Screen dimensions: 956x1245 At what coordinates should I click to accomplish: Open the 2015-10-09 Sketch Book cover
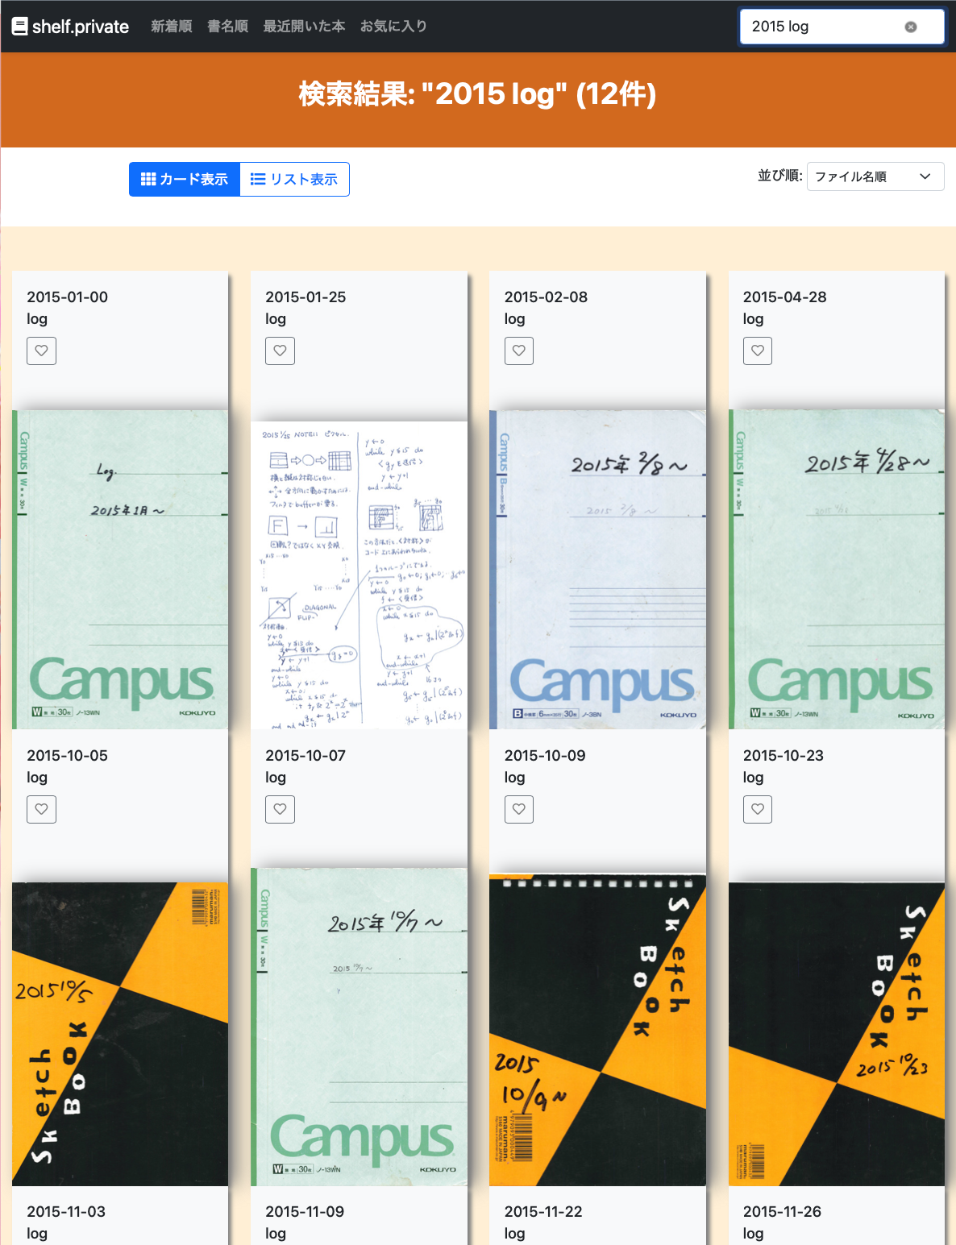(x=597, y=1031)
